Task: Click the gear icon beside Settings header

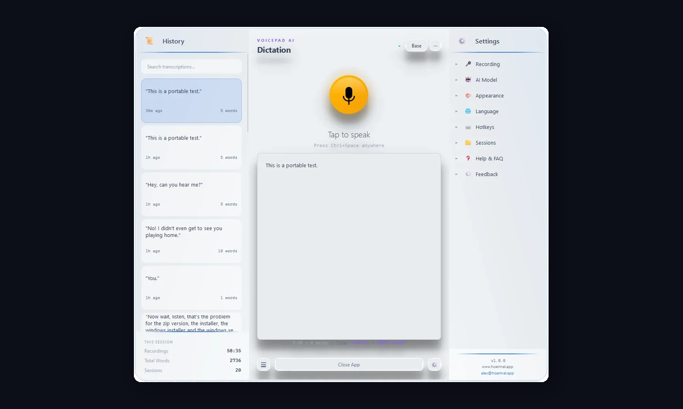Action: coord(461,41)
